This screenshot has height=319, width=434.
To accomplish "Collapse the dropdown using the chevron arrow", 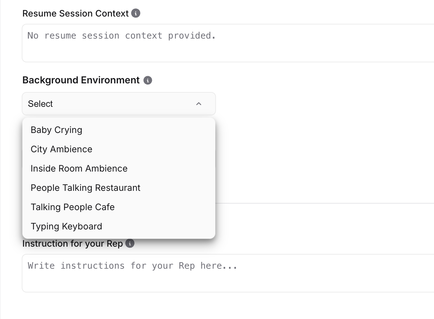I will click(x=199, y=104).
